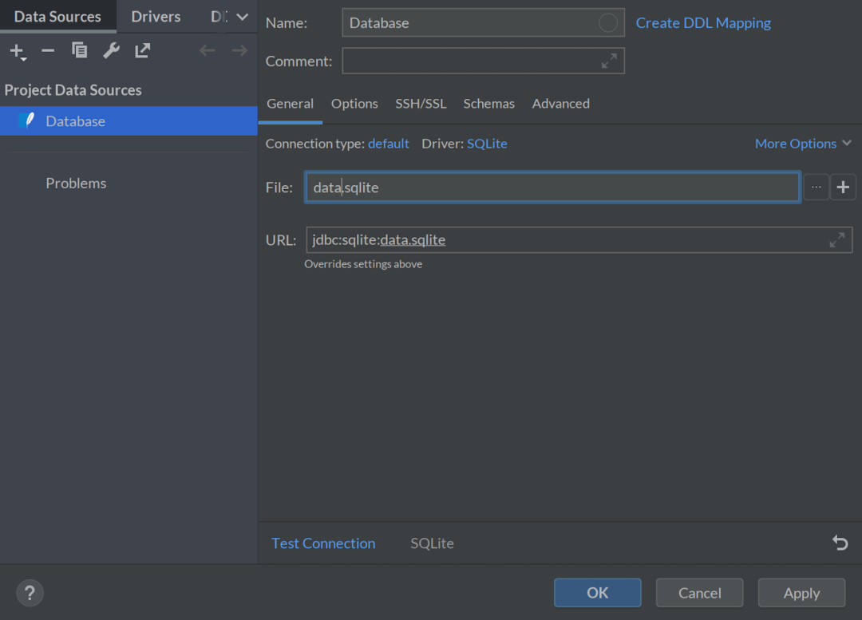The height and width of the screenshot is (620, 862).
Task: Click the Create DDL Mapping link
Action: [x=703, y=23]
